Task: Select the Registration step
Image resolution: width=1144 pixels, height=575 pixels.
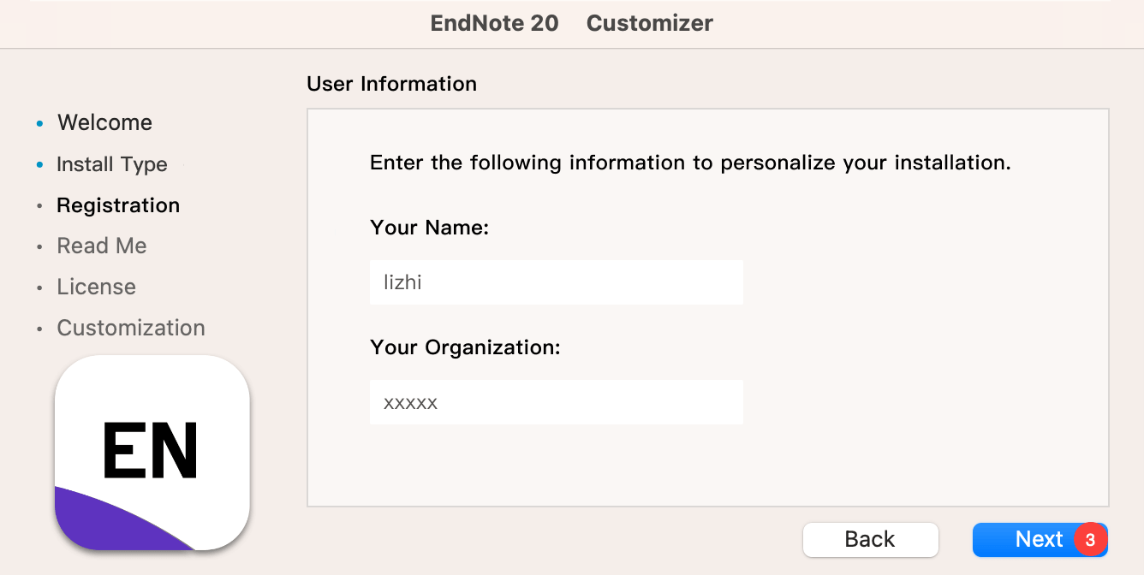Action: (x=118, y=205)
